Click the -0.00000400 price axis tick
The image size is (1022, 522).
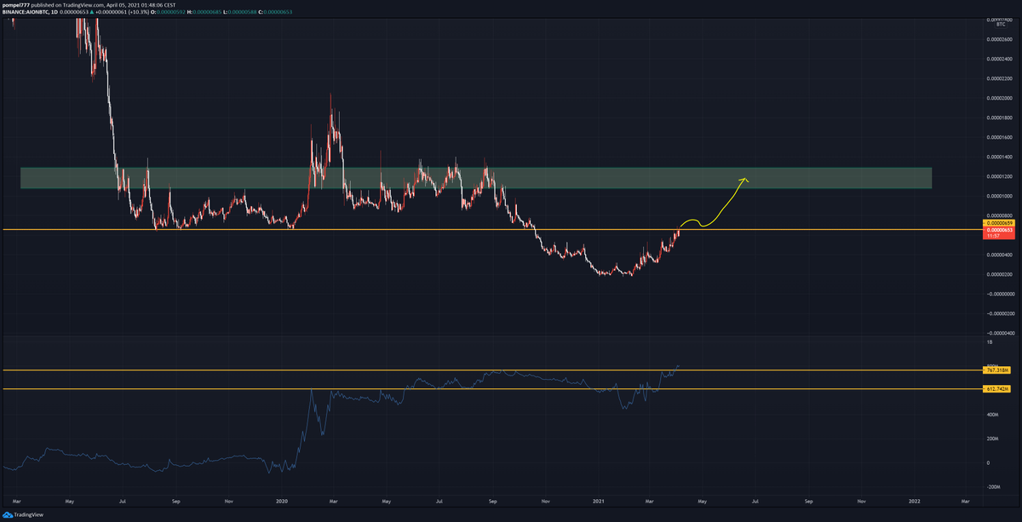[1000, 333]
